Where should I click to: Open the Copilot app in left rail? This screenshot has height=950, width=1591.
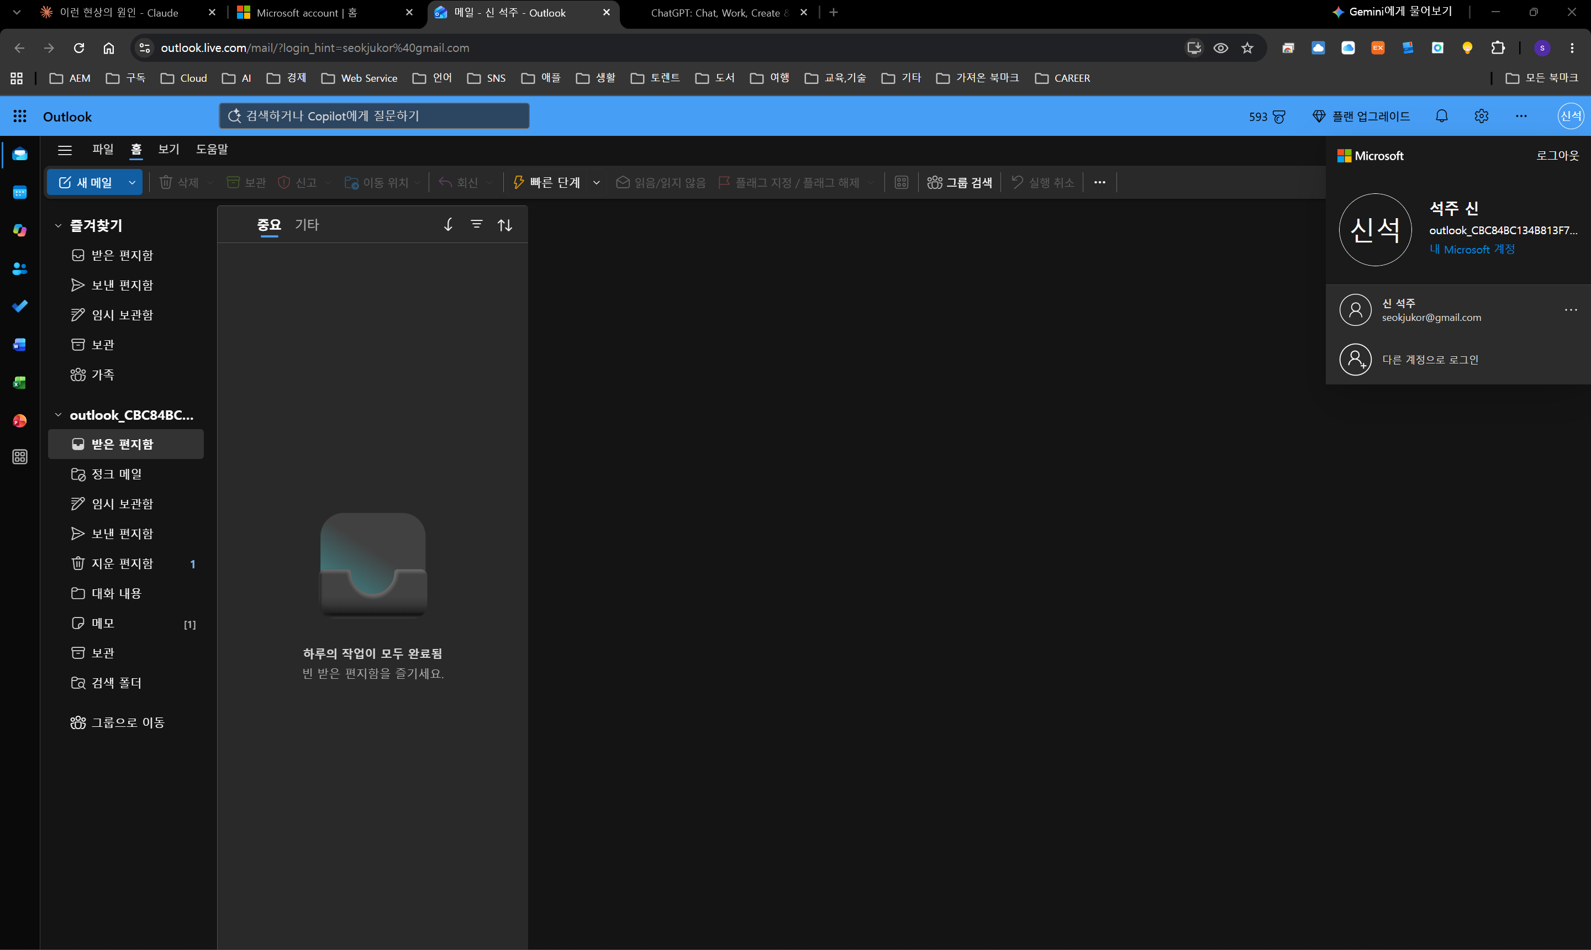point(20,230)
